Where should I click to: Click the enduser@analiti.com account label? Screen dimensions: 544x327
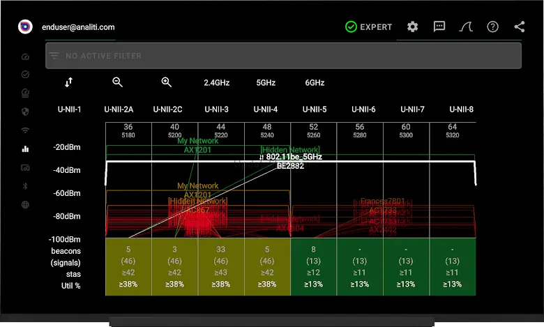point(78,27)
